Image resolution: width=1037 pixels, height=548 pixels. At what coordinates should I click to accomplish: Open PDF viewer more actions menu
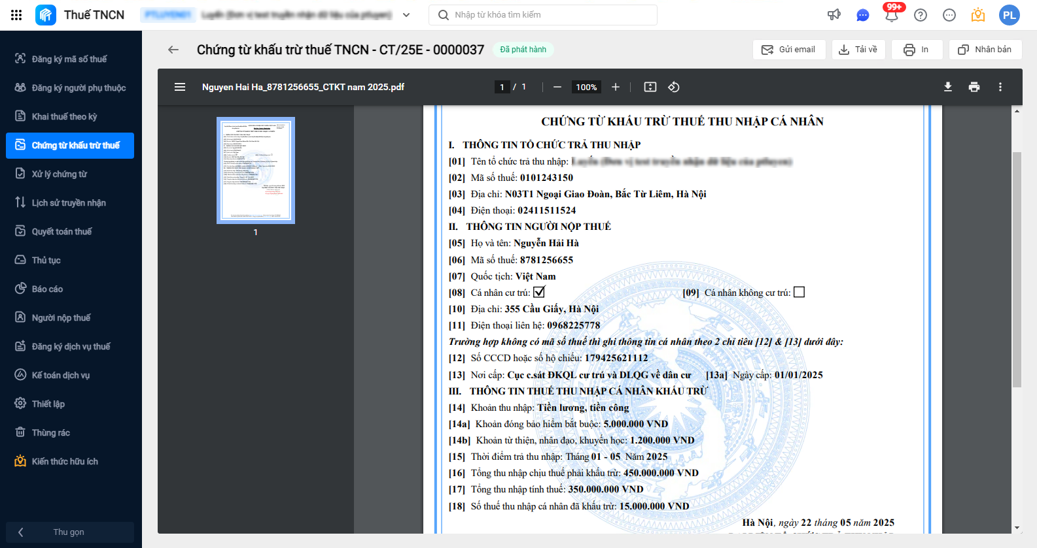[x=1000, y=87]
